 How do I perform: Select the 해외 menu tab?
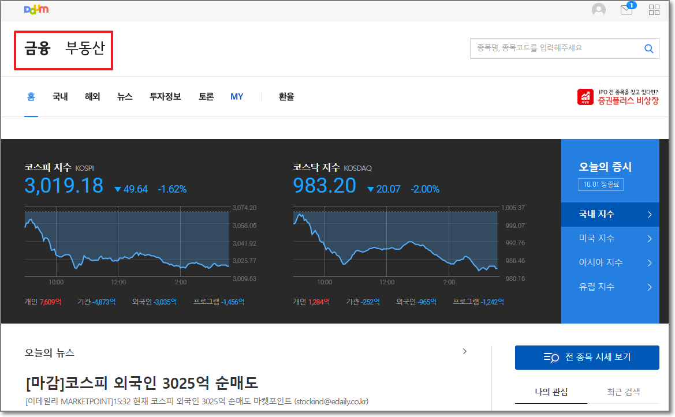click(x=92, y=97)
